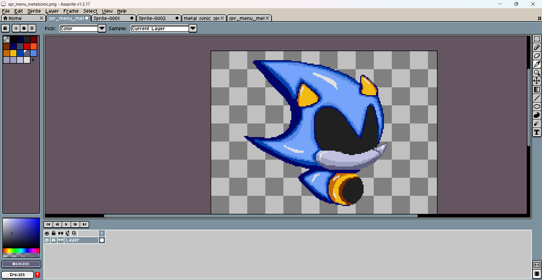Screen dimensions: 542x280
Task: Select the Contour tool
Action: point(537,115)
